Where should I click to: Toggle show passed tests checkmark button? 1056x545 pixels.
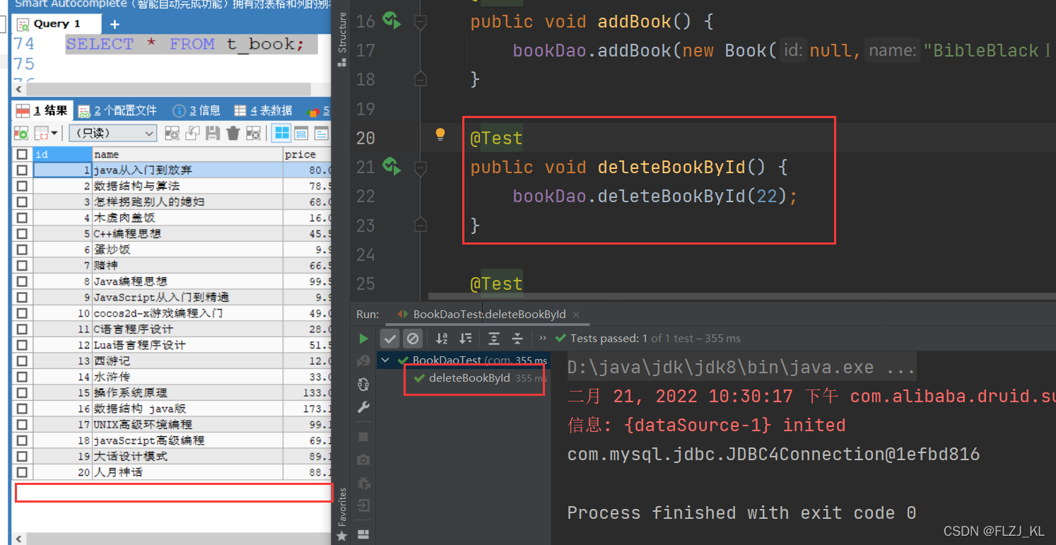pyautogui.click(x=390, y=338)
